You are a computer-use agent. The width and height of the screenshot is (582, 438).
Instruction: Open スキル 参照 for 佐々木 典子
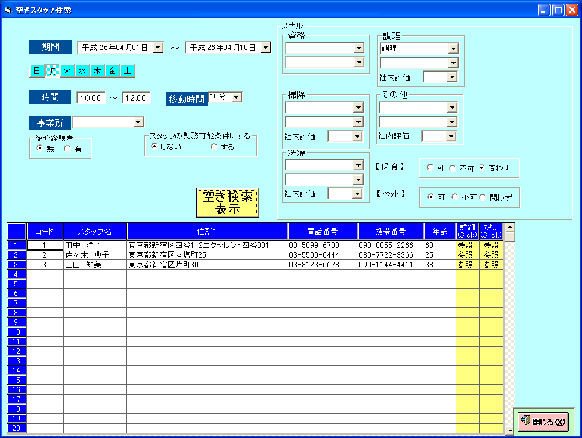pyautogui.click(x=491, y=255)
